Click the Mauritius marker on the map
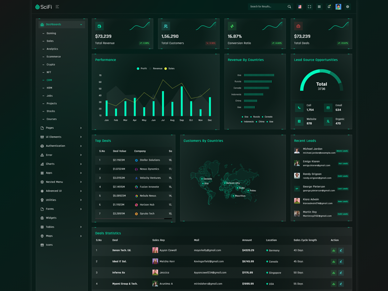The height and width of the screenshot is (291, 388). (234, 196)
